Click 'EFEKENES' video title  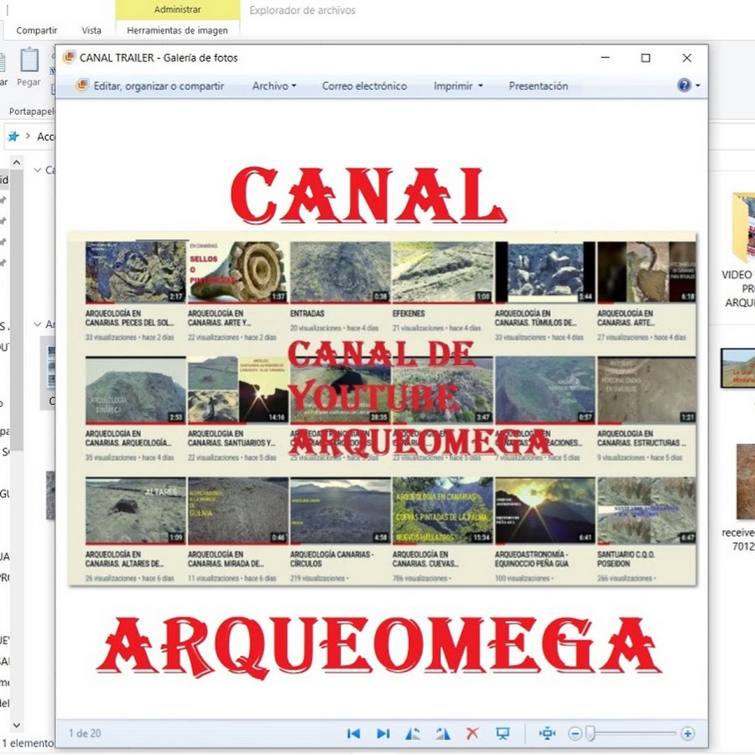tap(409, 314)
